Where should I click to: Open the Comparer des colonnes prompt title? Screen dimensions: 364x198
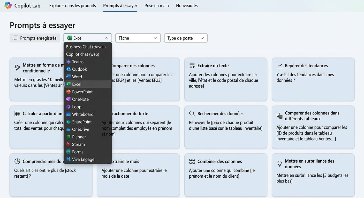(x=133, y=65)
